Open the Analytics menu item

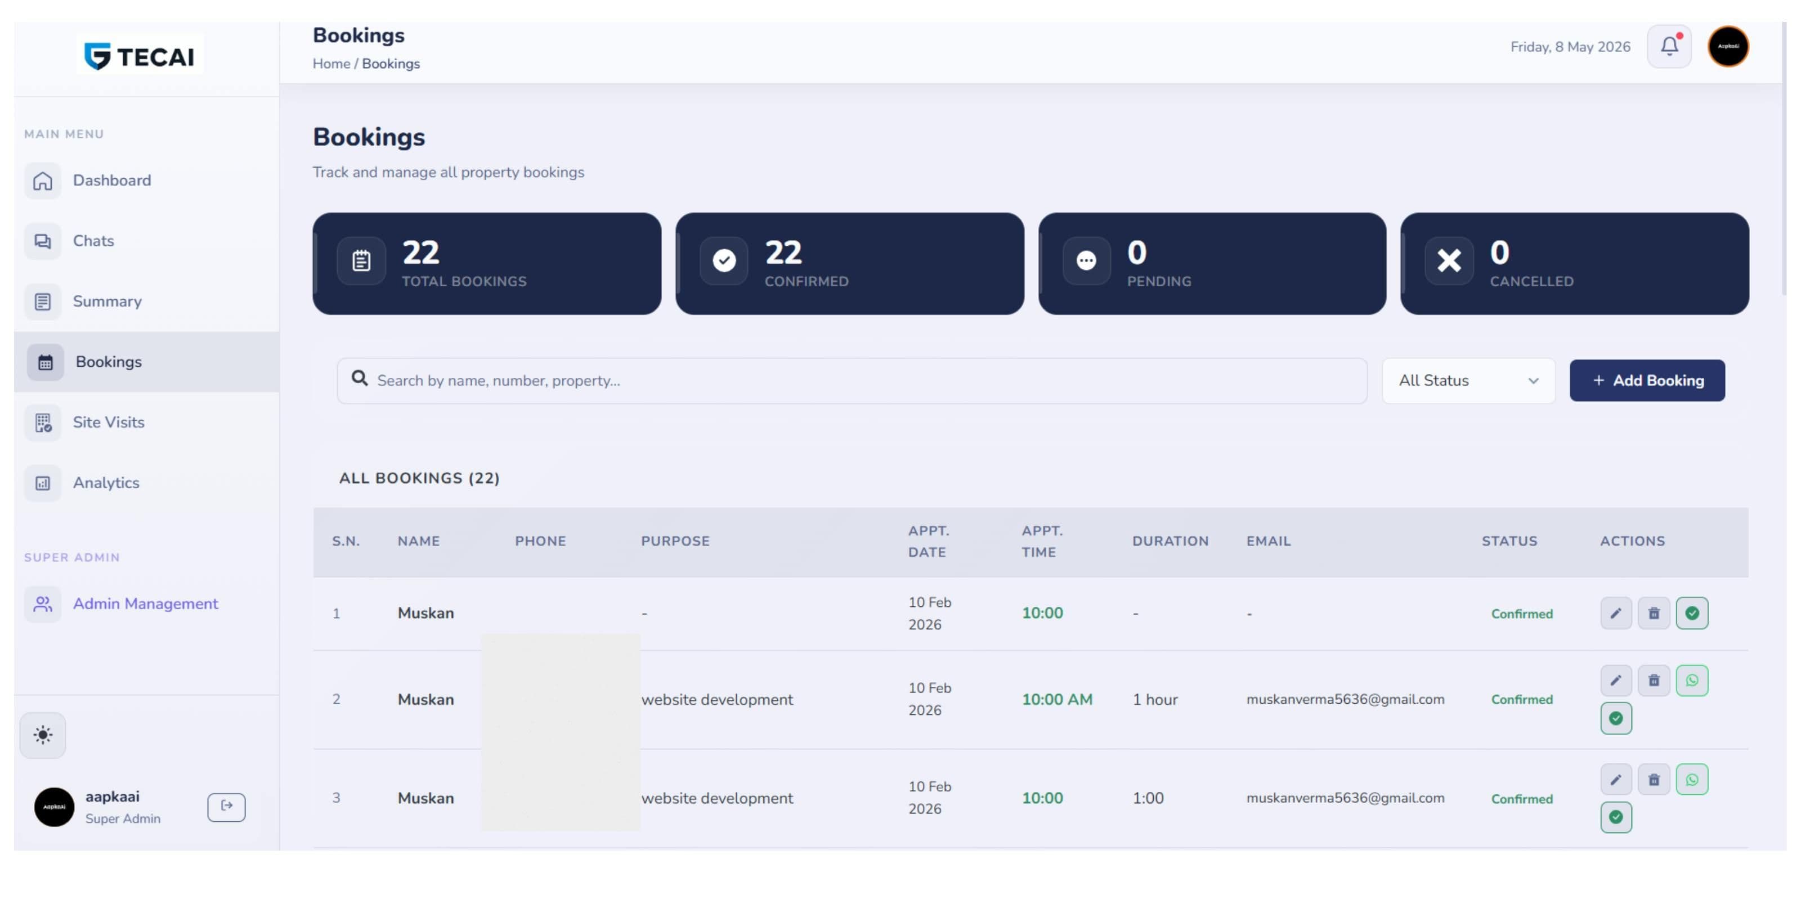(147, 483)
